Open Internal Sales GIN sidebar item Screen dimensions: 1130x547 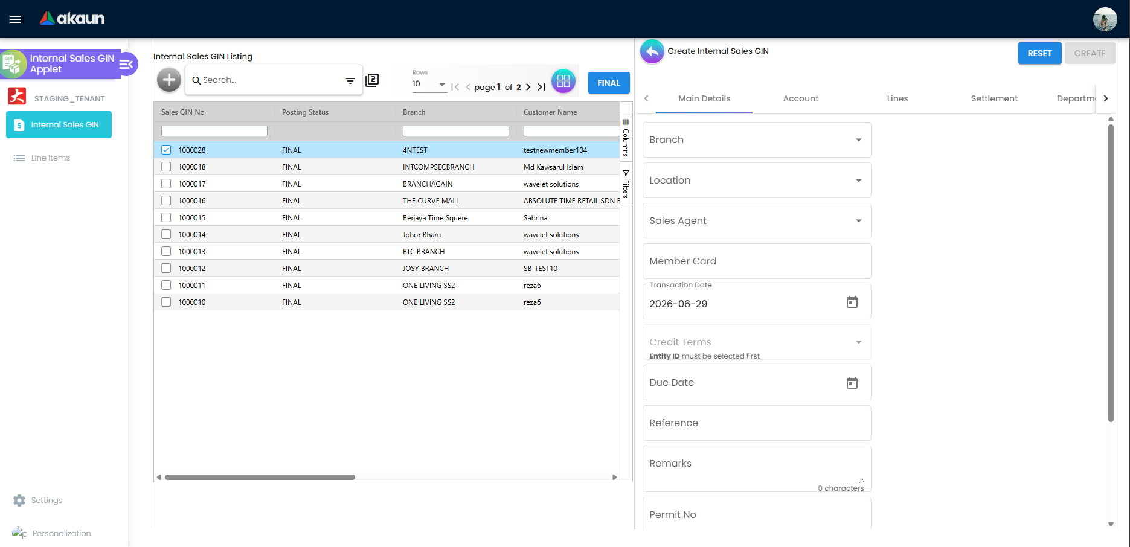tap(59, 124)
